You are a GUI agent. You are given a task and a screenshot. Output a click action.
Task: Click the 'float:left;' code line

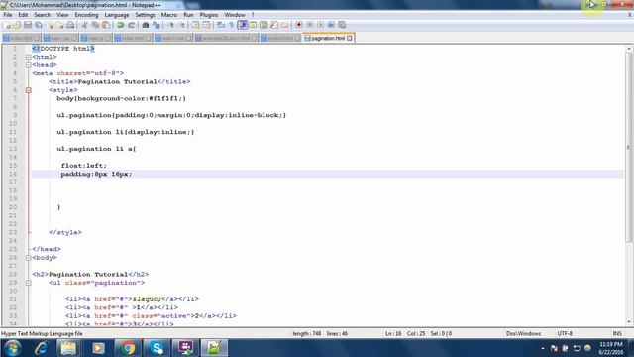tap(84, 166)
